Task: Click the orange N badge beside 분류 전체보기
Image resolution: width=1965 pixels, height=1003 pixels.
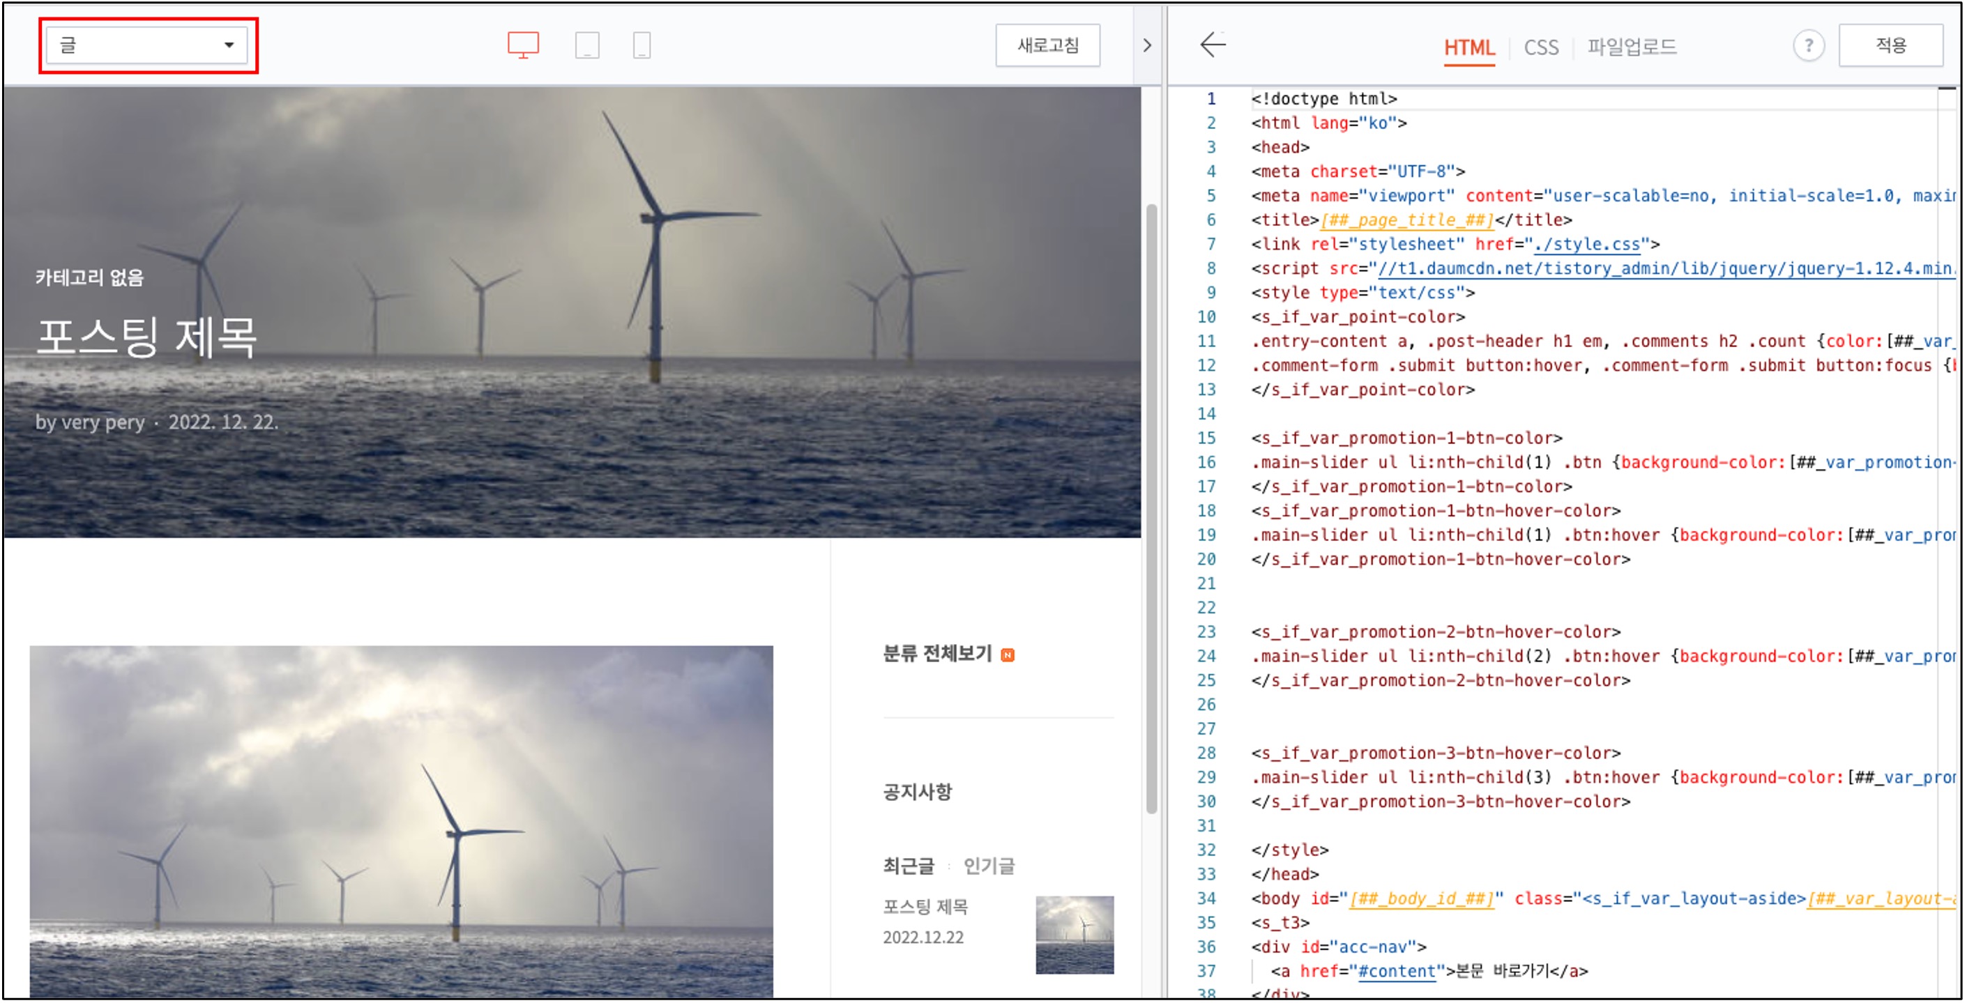Action: click(x=1007, y=655)
